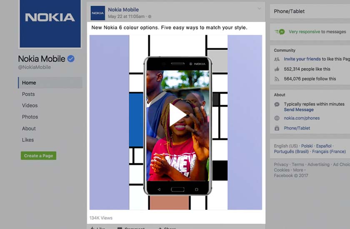Expand the post options chevron
Image resolution: width=350 pixels, height=229 pixels.
pos(259,8)
